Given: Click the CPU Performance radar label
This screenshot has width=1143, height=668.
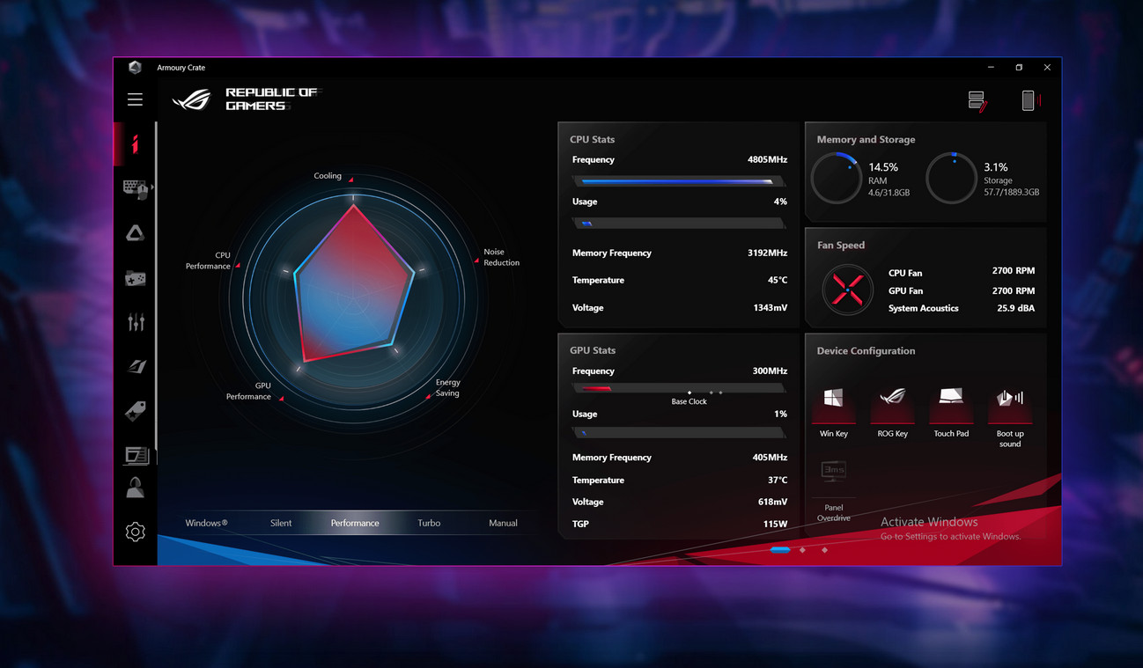Looking at the screenshot, I should click(208, 261).
